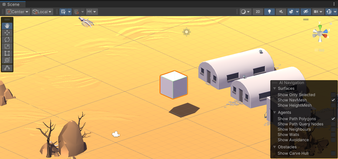Toggle 2D view mode button
338x159 pixels.
[258, 12]
